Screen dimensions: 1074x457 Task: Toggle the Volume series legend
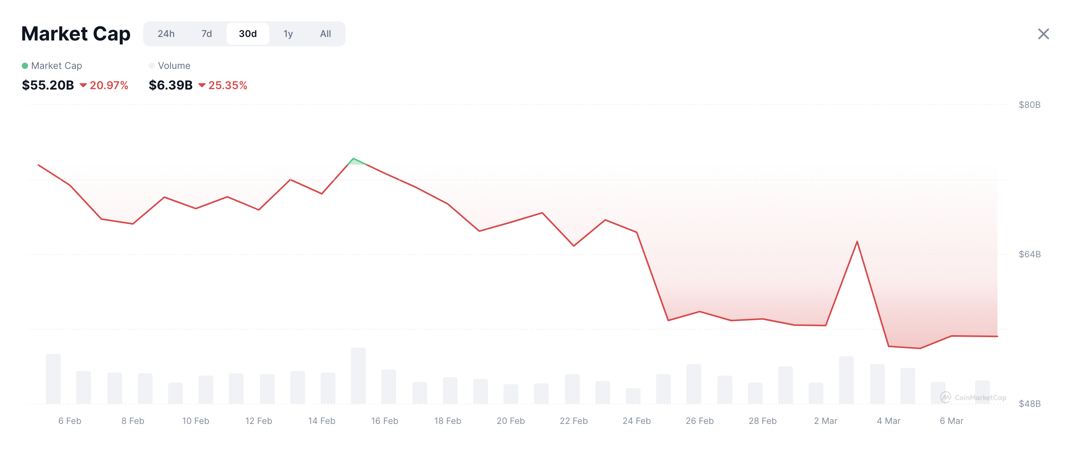click(x=170, y=65)
